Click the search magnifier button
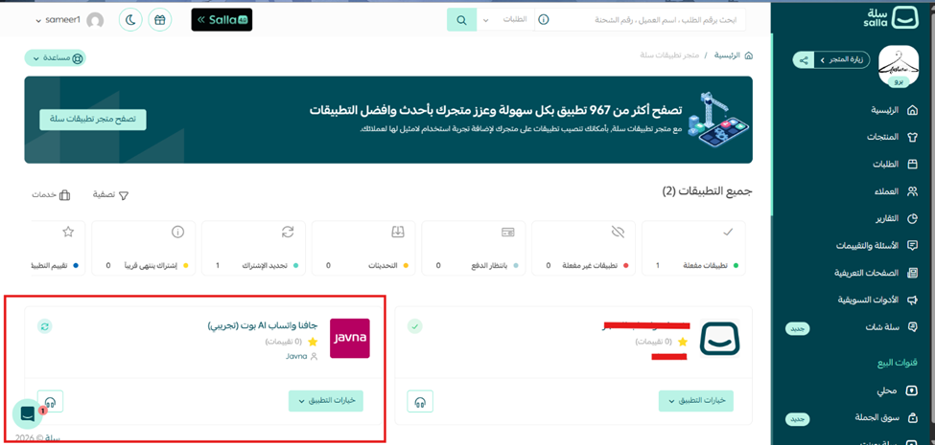935x445 pixels. tap(461, 20)
